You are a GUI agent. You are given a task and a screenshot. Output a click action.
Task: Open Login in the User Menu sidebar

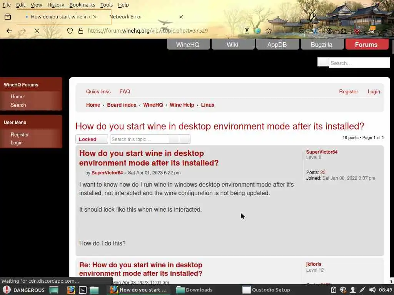[17, 143]
